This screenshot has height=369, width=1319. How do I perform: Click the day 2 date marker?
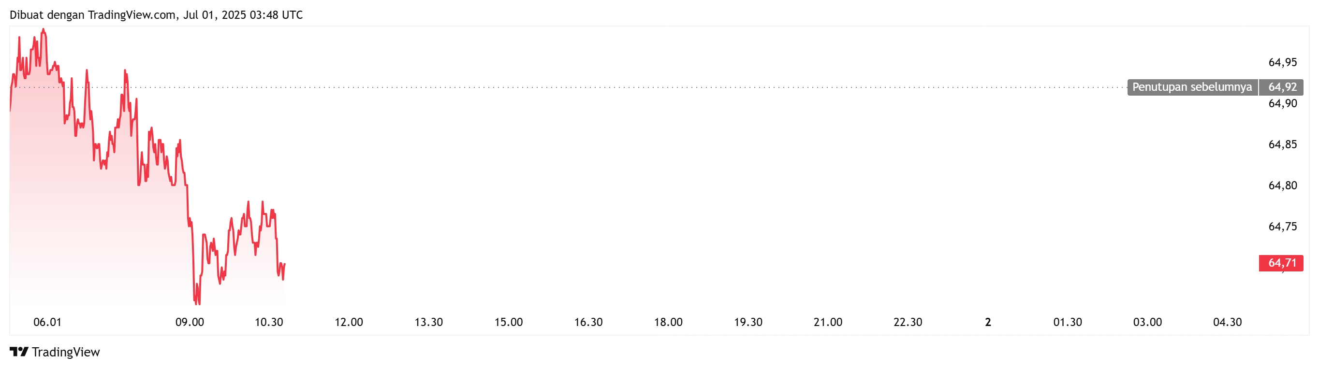tap(988, 323)
